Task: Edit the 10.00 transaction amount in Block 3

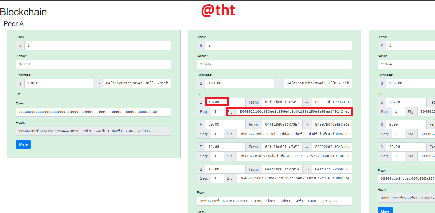Action: click(x=406, y=102)
